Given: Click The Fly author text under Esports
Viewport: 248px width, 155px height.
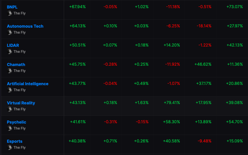Looking at the screenshot, I should click(19, 147).
